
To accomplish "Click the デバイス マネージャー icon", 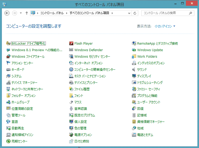I will click(x=8, y=82).
